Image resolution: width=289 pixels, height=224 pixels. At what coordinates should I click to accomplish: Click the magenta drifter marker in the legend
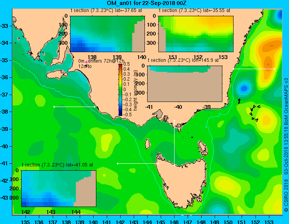(x=86, y=63)
